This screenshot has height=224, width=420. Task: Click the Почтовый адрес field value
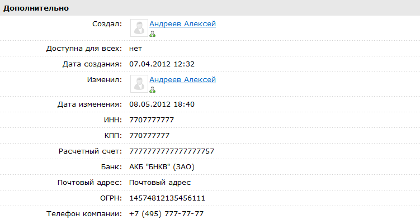(160, 183)
